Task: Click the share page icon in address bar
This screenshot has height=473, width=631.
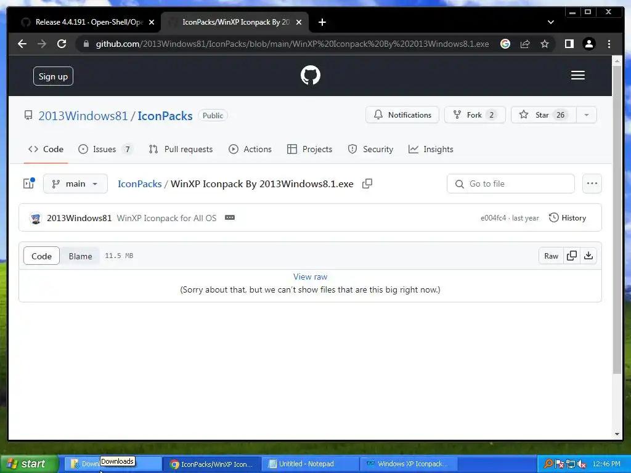Action: [525, 44]
